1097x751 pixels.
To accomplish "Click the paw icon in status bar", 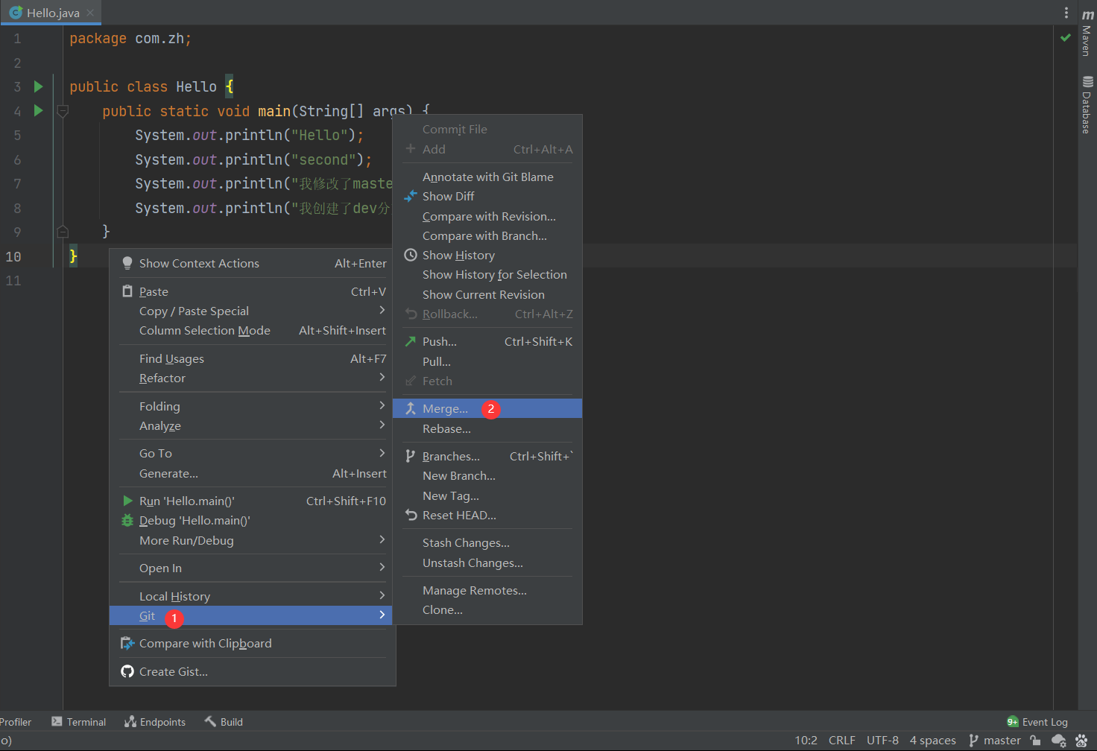I will tap(1081, 741).
